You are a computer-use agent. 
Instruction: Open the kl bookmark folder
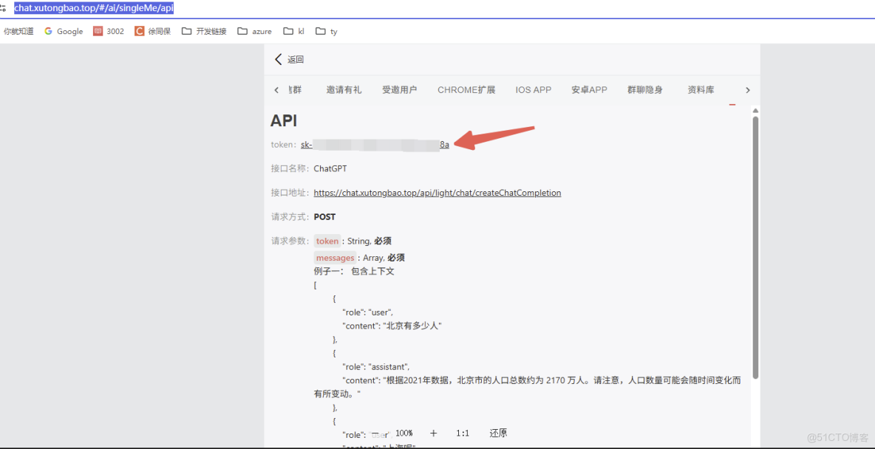coord(293,31)
